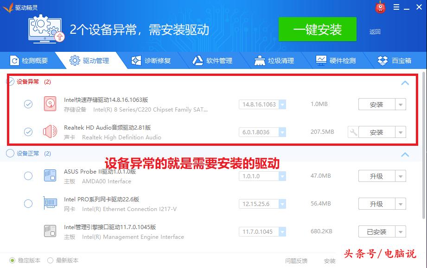Image resolution: width=427 pixels, height=268 pixels.
Task: Click the ASUS Probe motherboard icon
Action: click(x=50, y=176)
